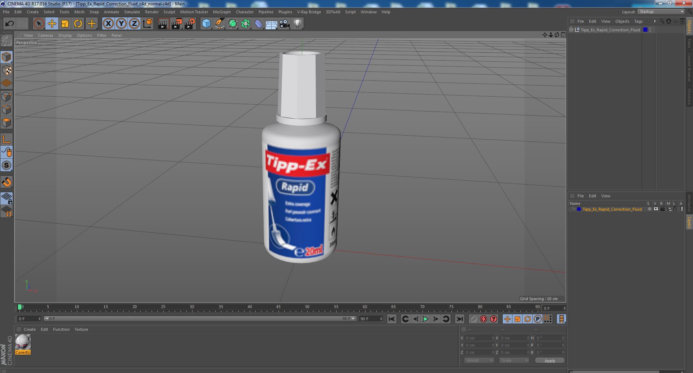Add a Light object
Viewport: 693px width, 373px height.
pyautogui.click(x=298, y=24)
